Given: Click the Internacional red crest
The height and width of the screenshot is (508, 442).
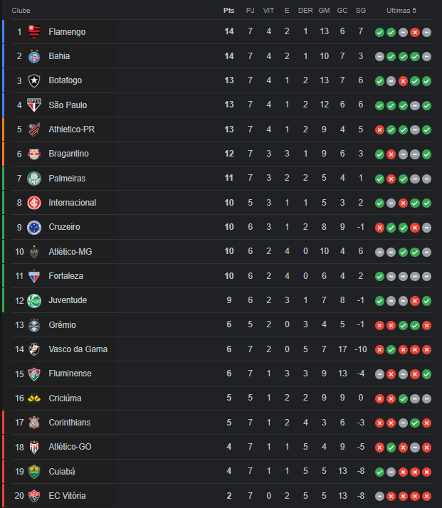Looking at the screenshot, I should [34, 203].
